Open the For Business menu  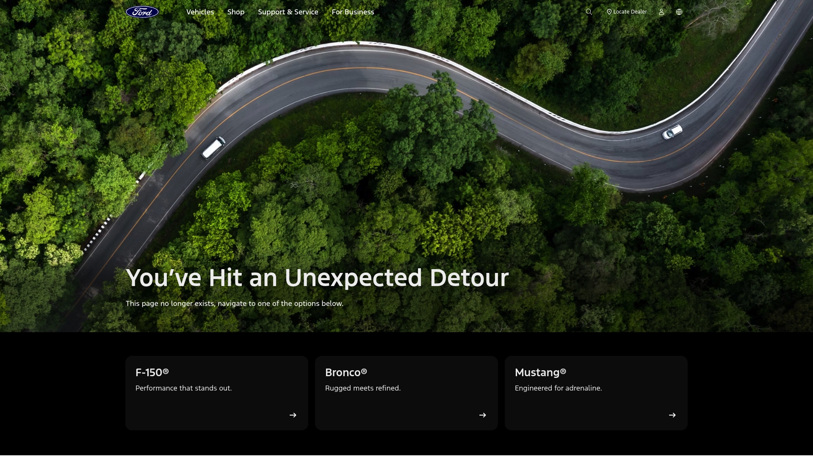pos(353,12)
